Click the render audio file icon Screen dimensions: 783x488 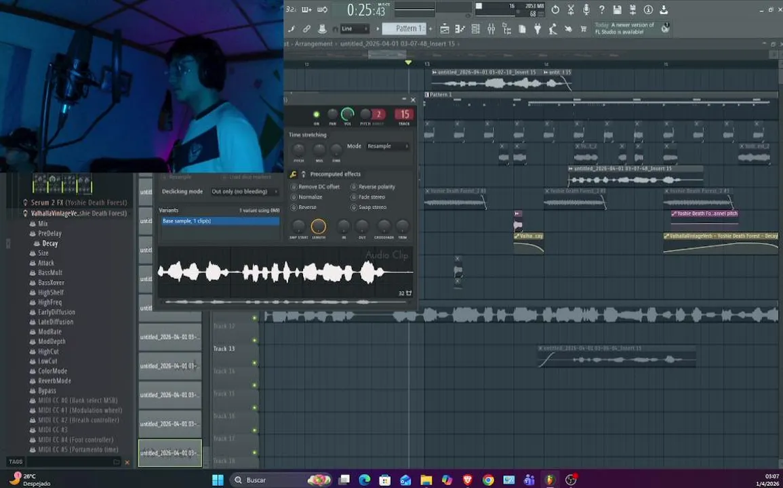[633, 9]
